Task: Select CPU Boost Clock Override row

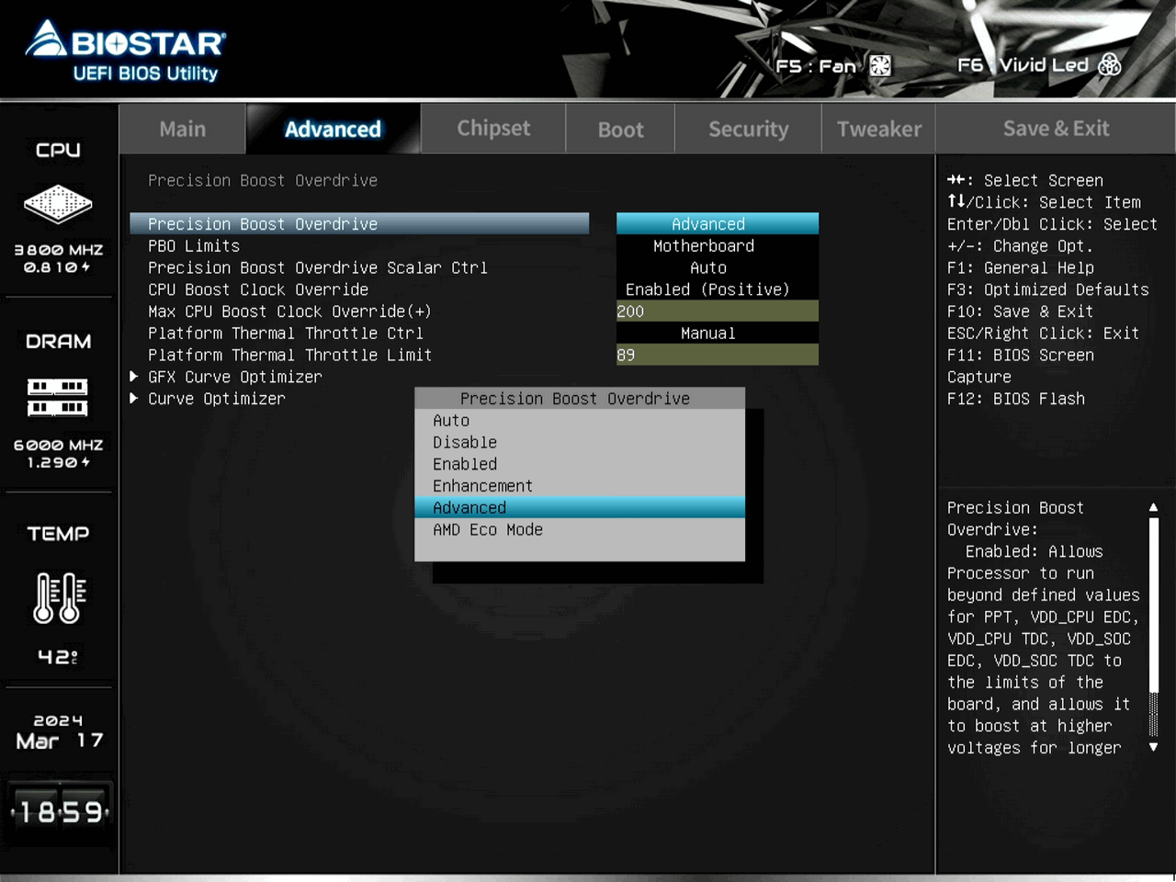Action: coord(258,289)
